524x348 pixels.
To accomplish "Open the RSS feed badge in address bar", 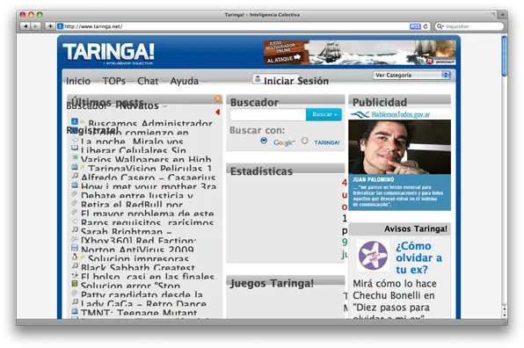I will tap(415, 26).
